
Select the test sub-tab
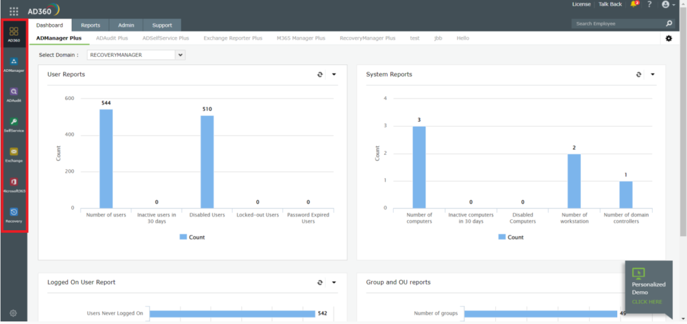pos(415,38)
